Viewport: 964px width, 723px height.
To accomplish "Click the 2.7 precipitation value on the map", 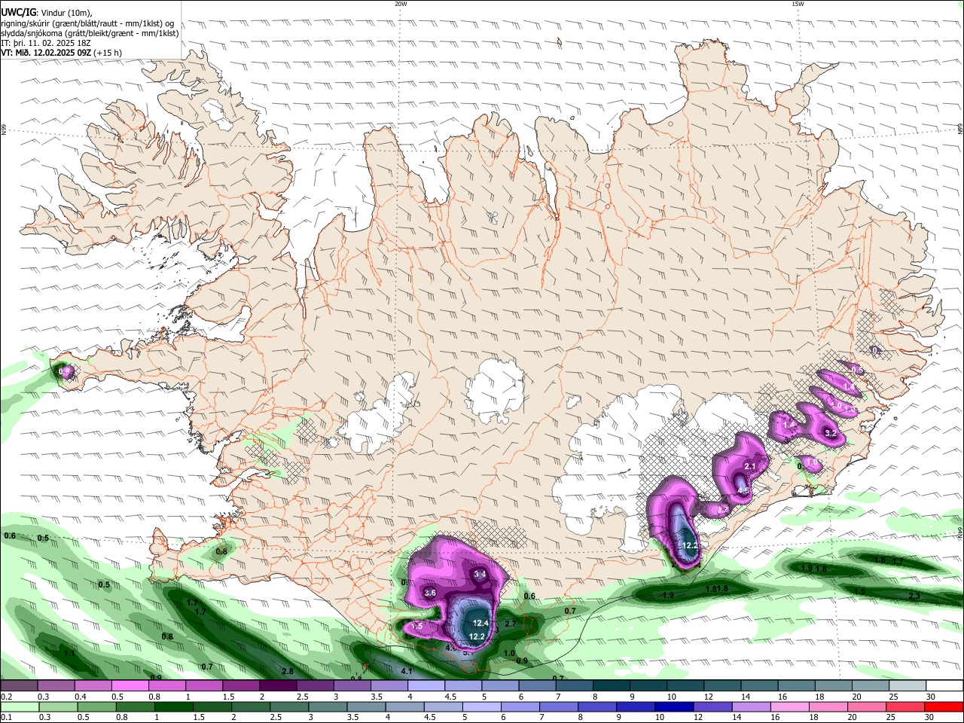I will 510,624.
